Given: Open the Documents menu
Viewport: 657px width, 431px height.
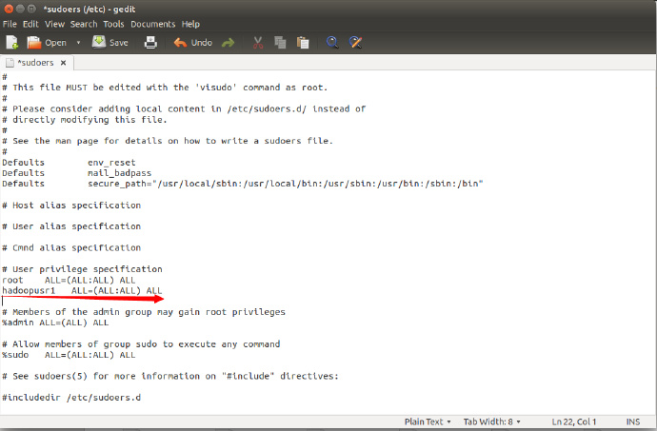Looking at the screenshot, I should [x=153, y=24].
